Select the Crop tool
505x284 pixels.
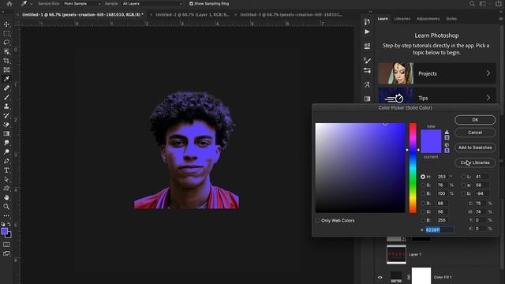(x=6, y=61)
